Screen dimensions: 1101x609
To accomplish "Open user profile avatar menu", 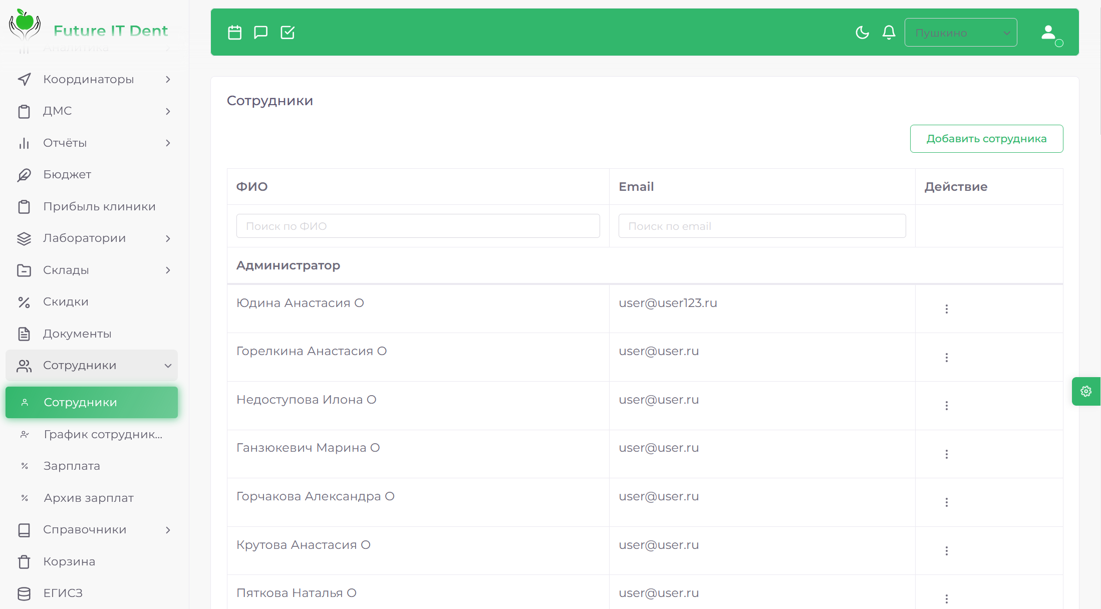I will [1048, 33].
